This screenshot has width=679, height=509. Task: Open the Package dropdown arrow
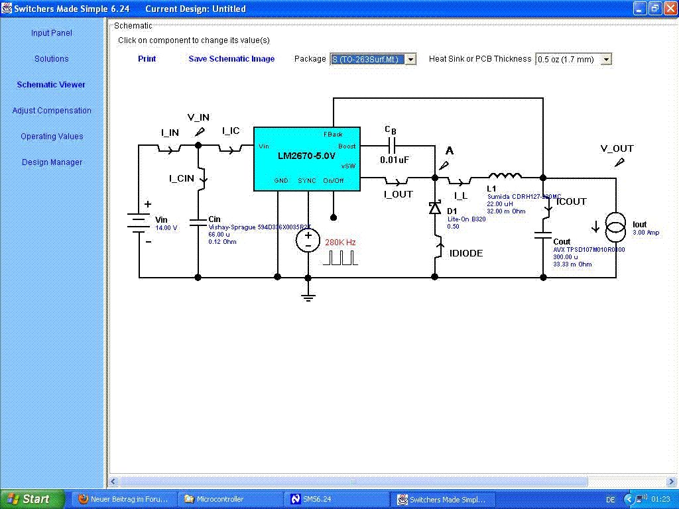click(411, 59)
